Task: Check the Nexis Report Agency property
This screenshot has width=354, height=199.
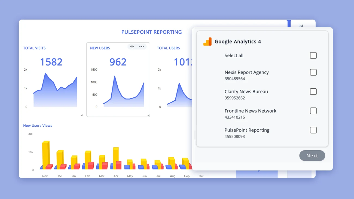Action: pyautogui.click(x=313, y=72)
